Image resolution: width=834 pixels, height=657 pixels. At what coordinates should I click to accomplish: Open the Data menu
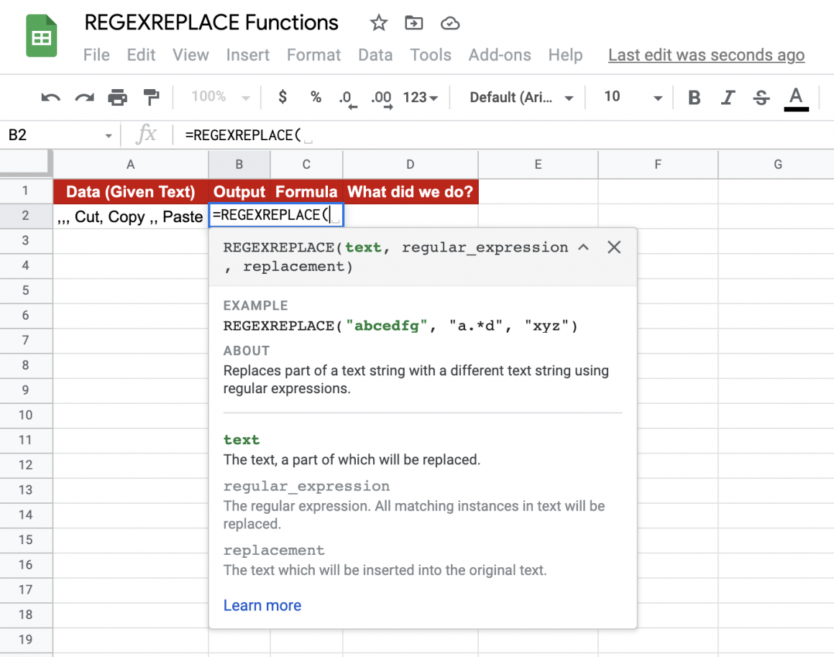pyautogui.click(x=375, y=55)
